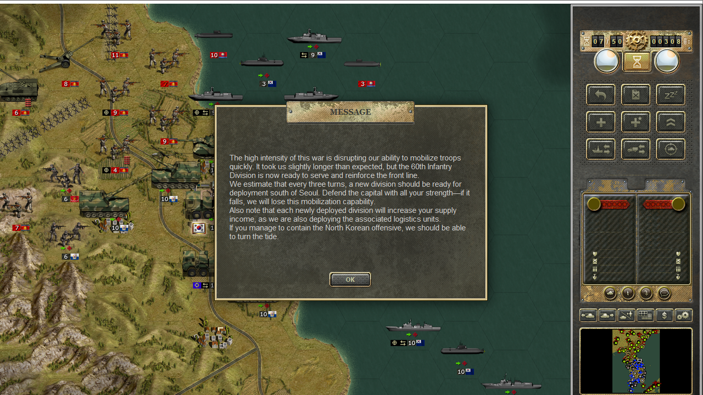Click the right camouflage tab above unit panel
This screenshot has width=703, height=395.
pyautogui.click(x=665, y=185)
